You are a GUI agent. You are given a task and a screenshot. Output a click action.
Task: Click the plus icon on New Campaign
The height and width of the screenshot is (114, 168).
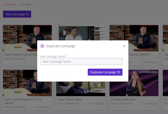click(x=27, y=14)
